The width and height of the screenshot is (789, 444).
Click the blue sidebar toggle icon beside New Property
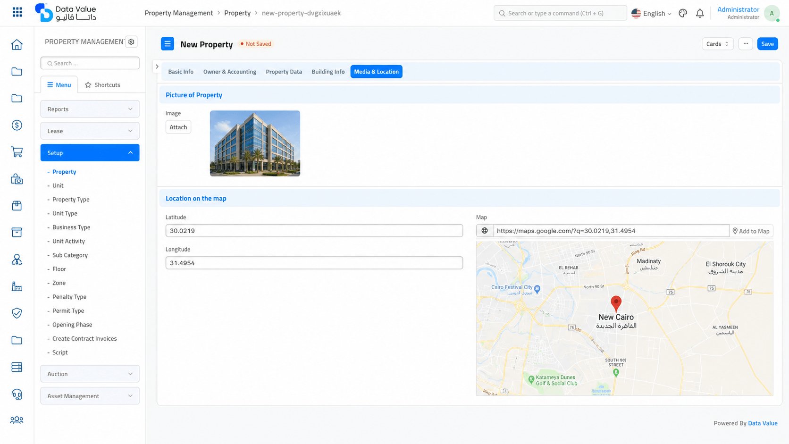(168, 44)
